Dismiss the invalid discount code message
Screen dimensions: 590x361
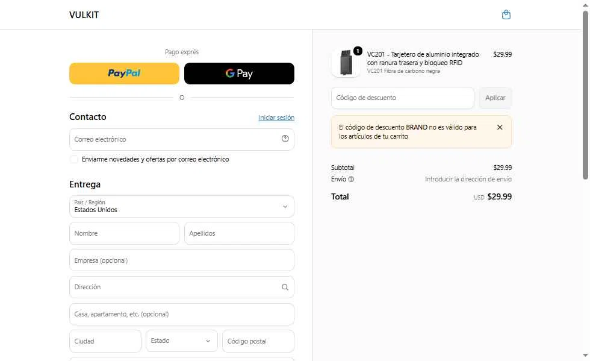(500, 127)
